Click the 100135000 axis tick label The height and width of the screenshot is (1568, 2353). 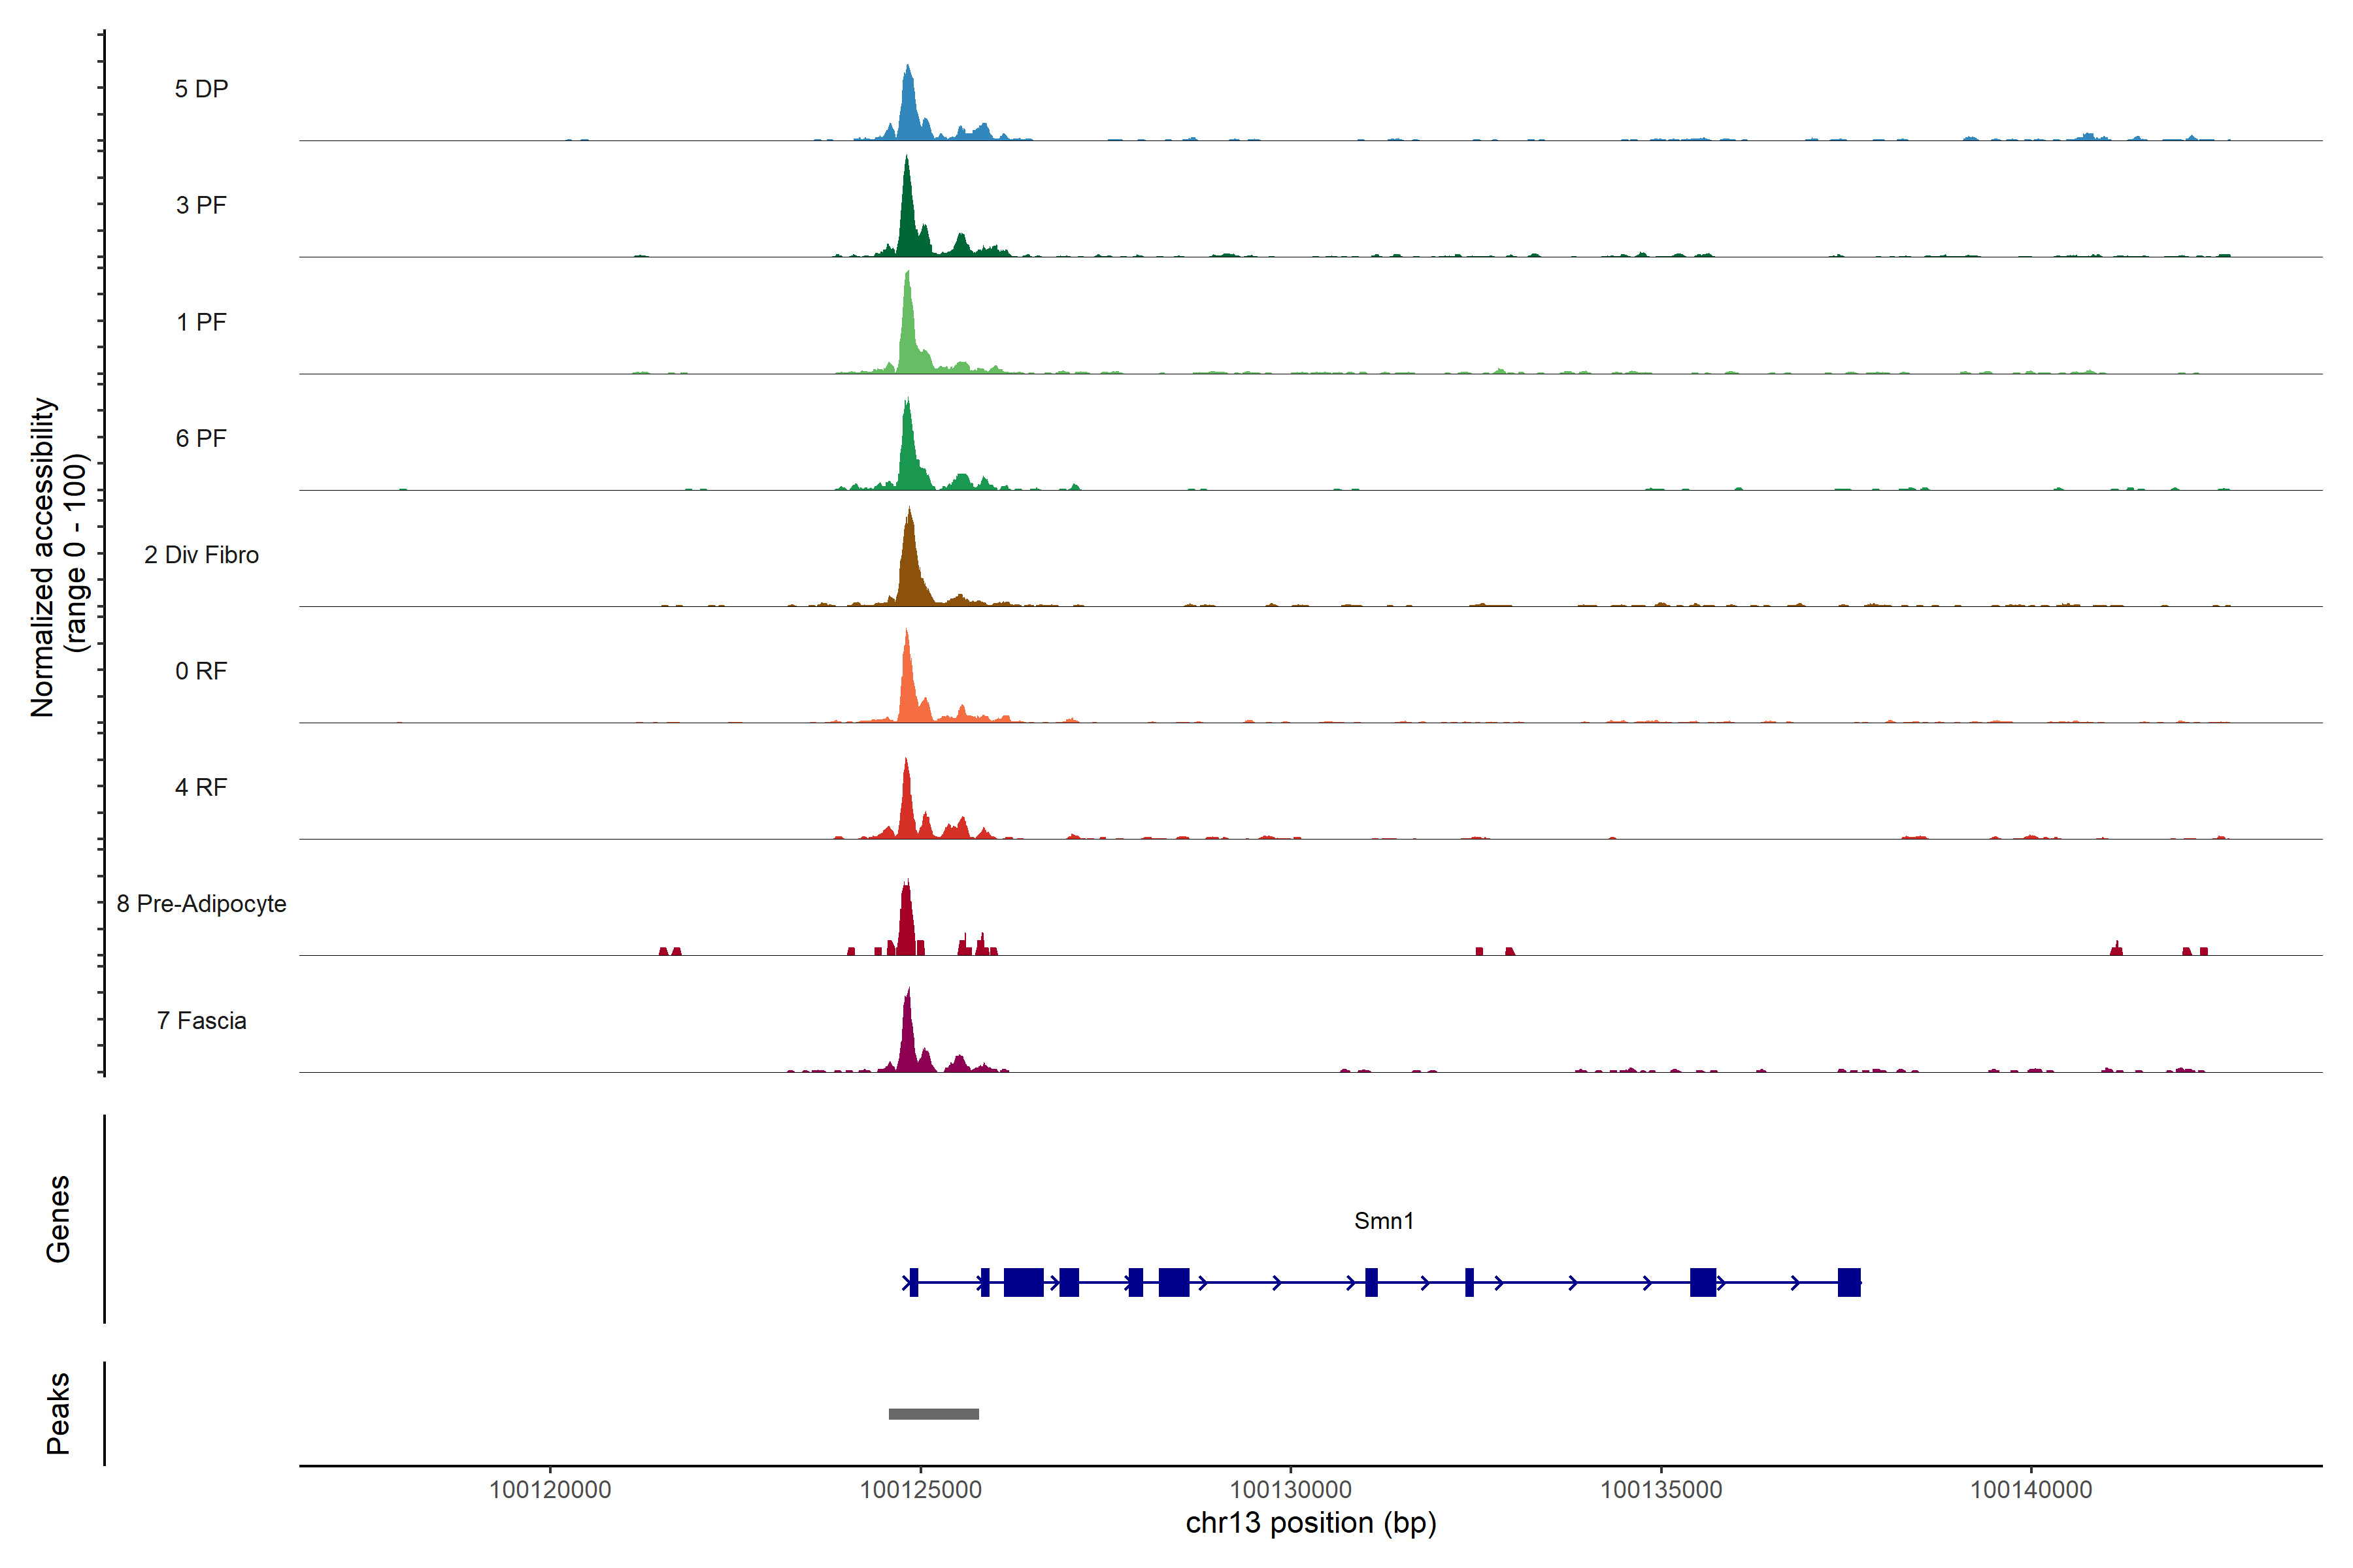1661,1490
